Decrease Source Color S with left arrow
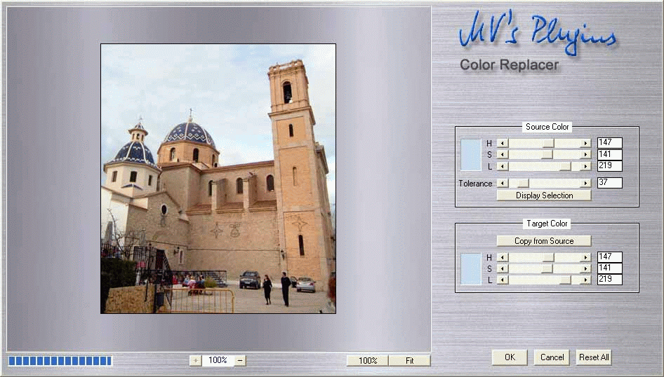This screenshot has width=664, height=377. 503,155
